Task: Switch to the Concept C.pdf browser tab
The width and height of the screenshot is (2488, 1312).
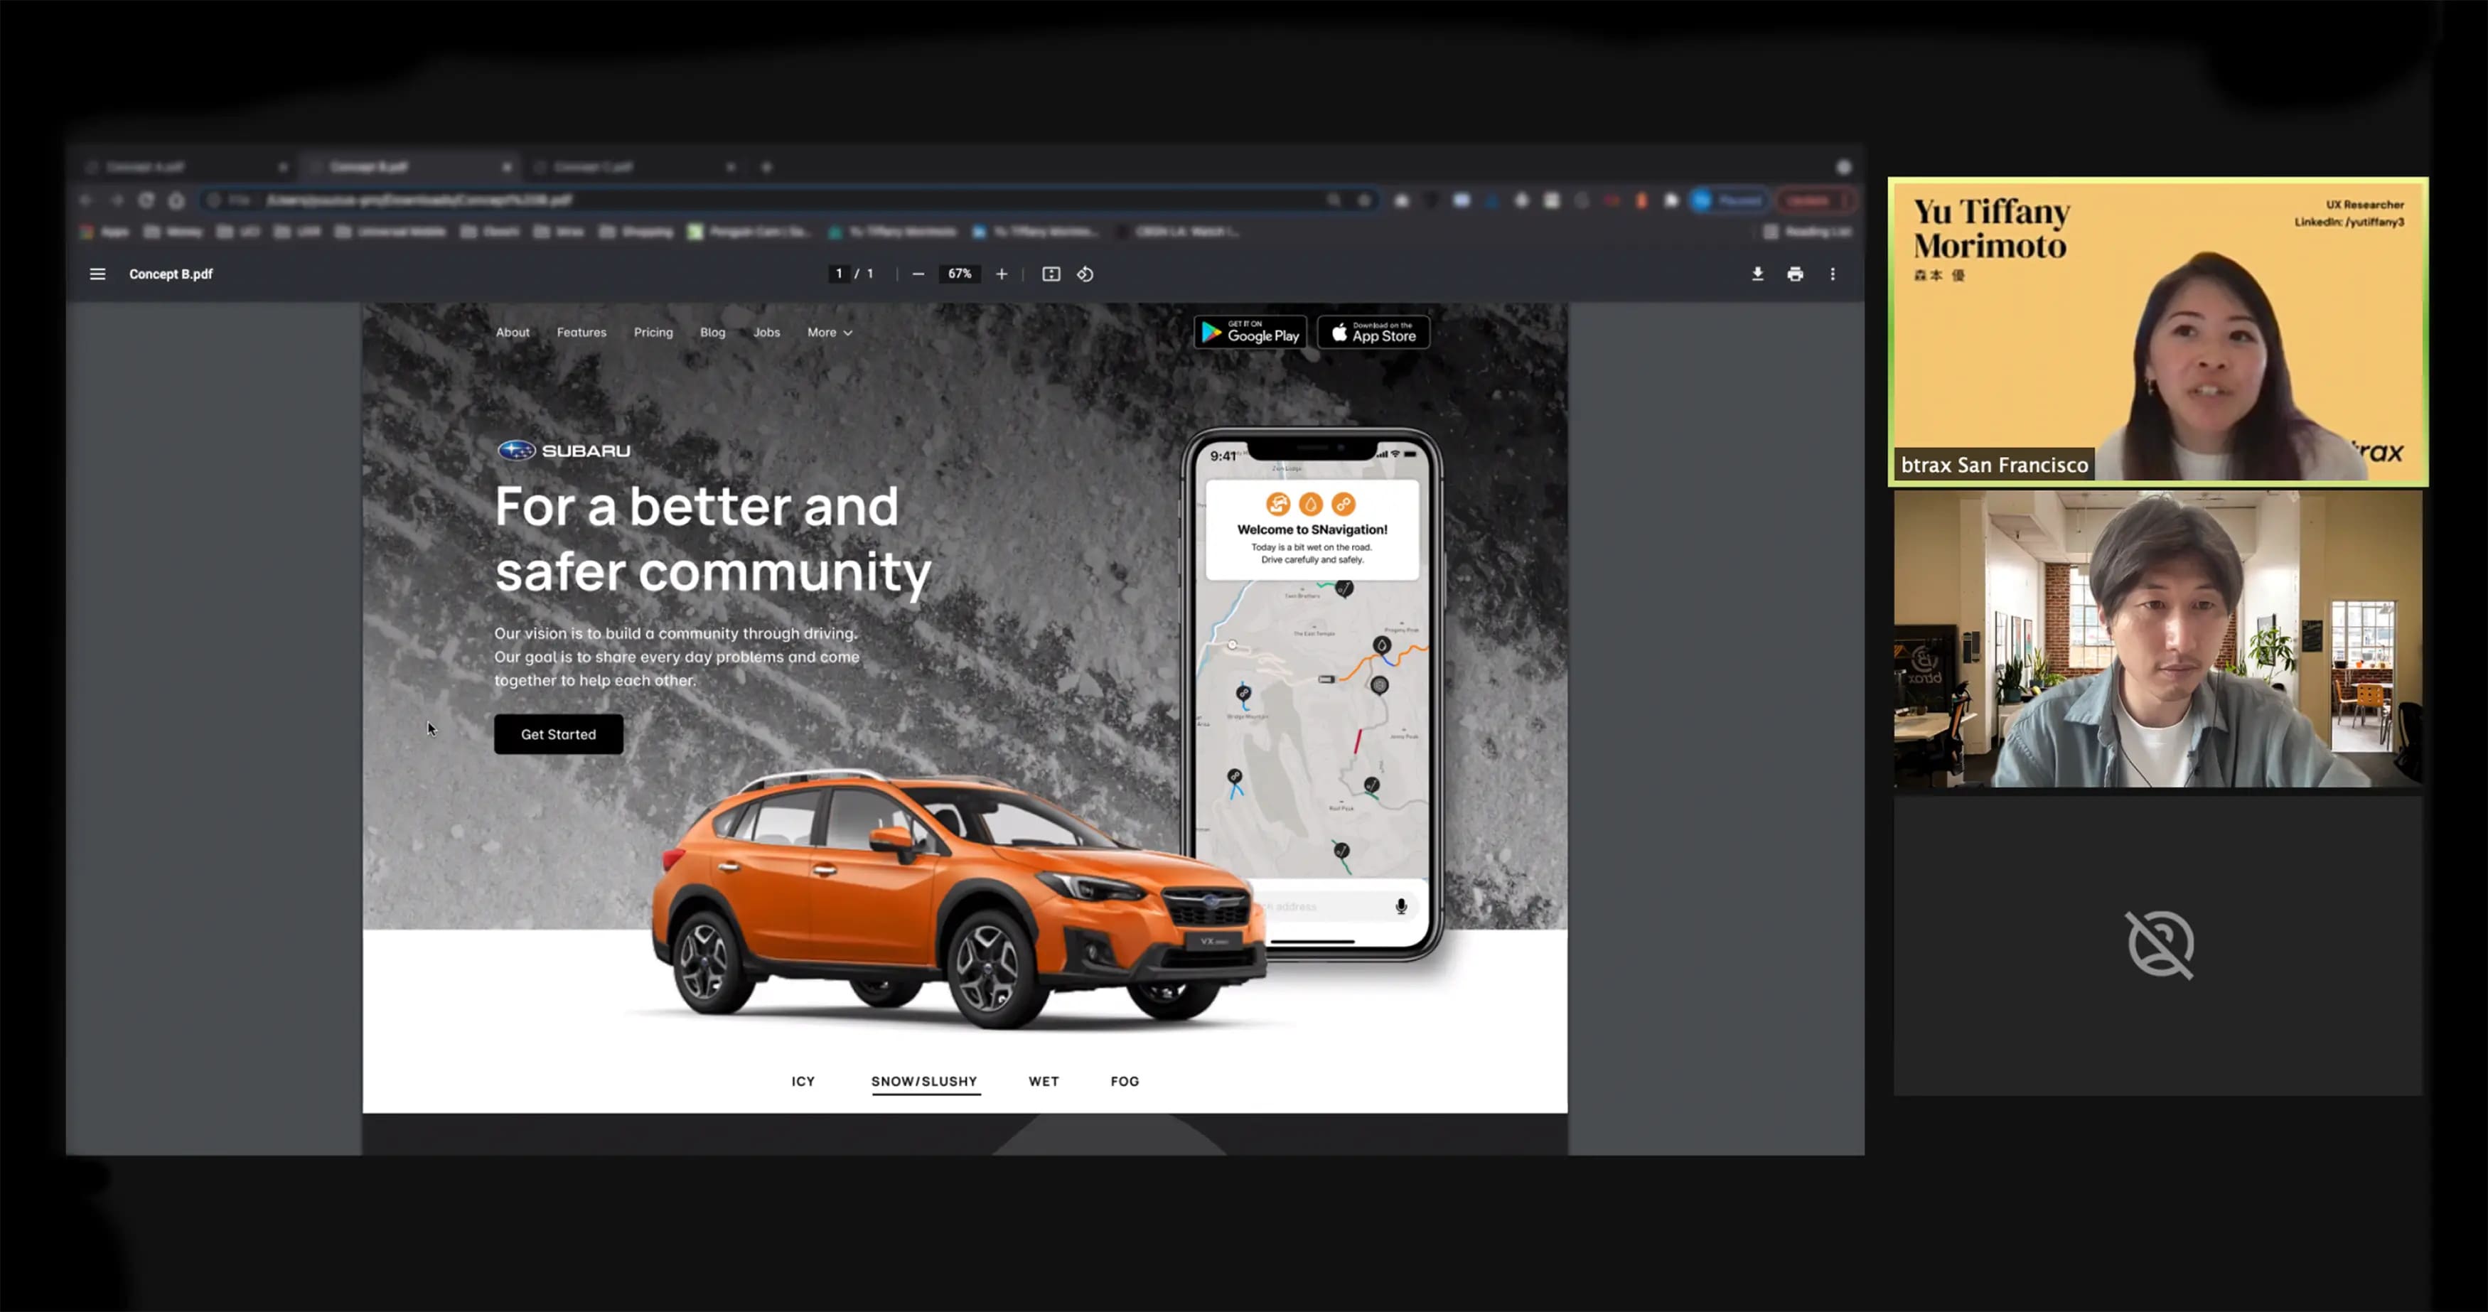Action: coord(633,167)
